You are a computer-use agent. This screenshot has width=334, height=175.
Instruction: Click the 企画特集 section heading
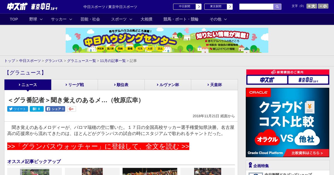[261, 166]
